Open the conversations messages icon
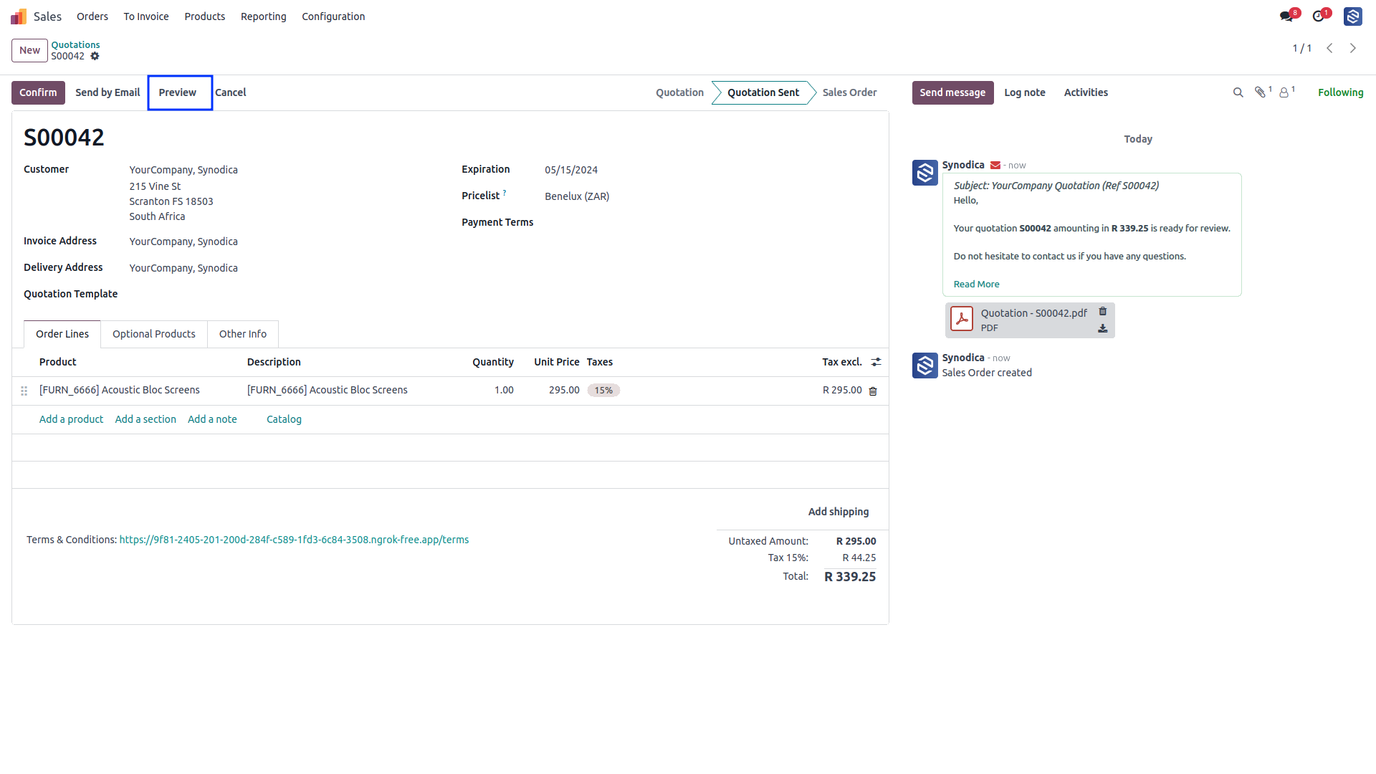 point(1286,16)
